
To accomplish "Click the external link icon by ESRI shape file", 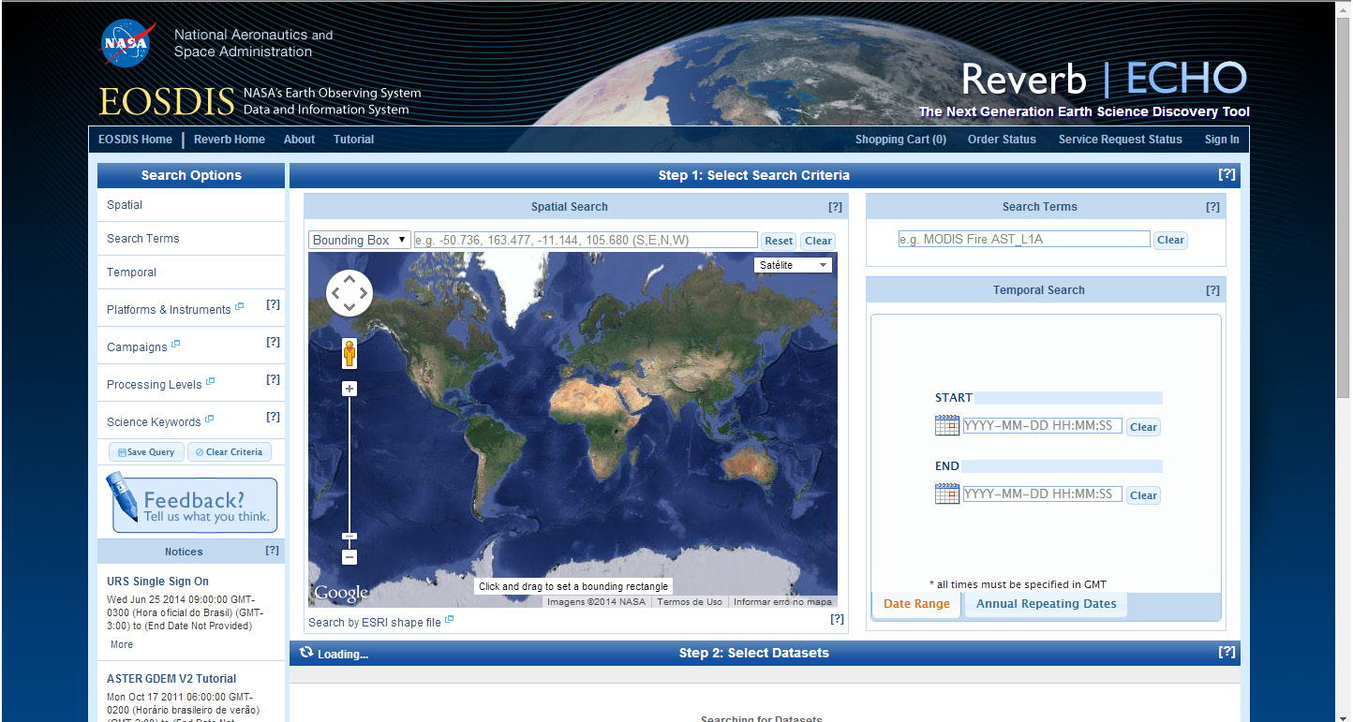I will coord(449,619).
